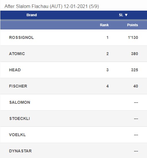Click the Points subheader
Screen dimensions: 147x158
[x=133, y=25]
